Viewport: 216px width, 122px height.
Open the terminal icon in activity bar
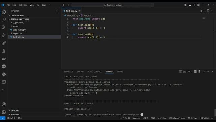tap(4, 82)
